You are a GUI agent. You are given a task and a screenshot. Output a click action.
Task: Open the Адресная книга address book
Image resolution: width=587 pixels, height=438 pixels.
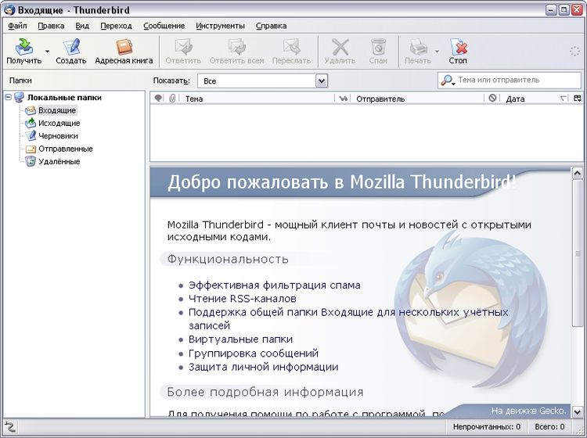point(124,52)
